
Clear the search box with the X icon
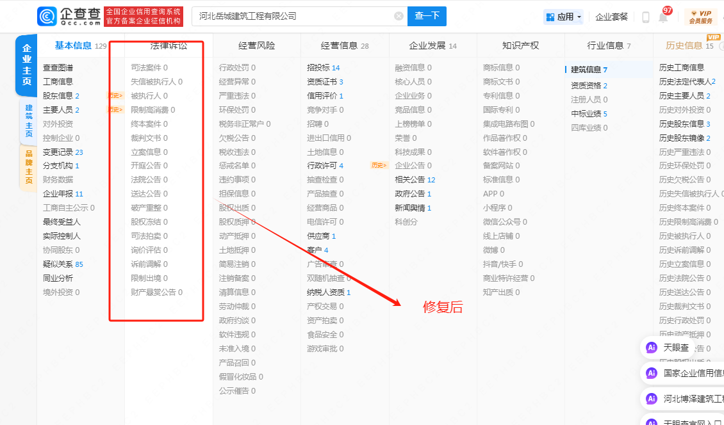click(x=399, y=17)
